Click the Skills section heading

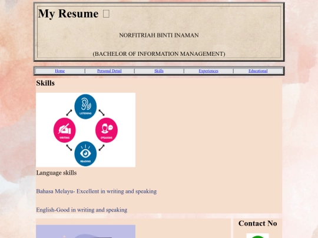point(45,83)
